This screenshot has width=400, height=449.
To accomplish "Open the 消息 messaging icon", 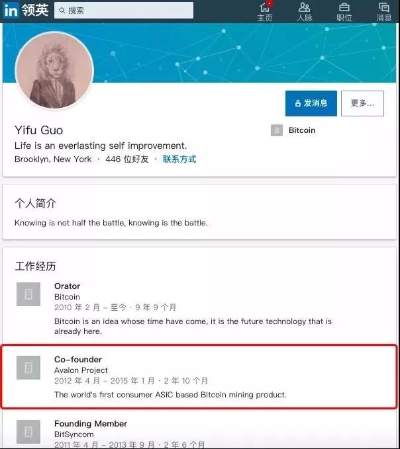I will [x=383, y=7].
